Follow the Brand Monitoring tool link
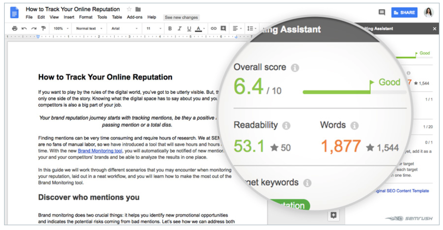 (100, 151)
